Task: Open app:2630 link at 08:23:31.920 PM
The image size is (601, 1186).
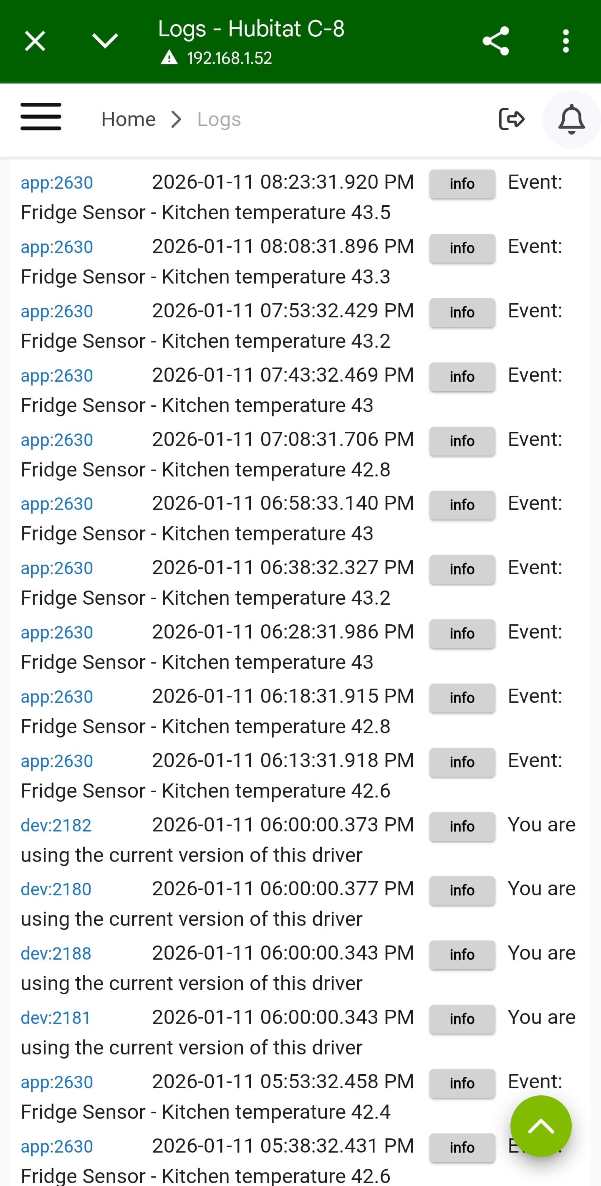Action: pos(57,183)
